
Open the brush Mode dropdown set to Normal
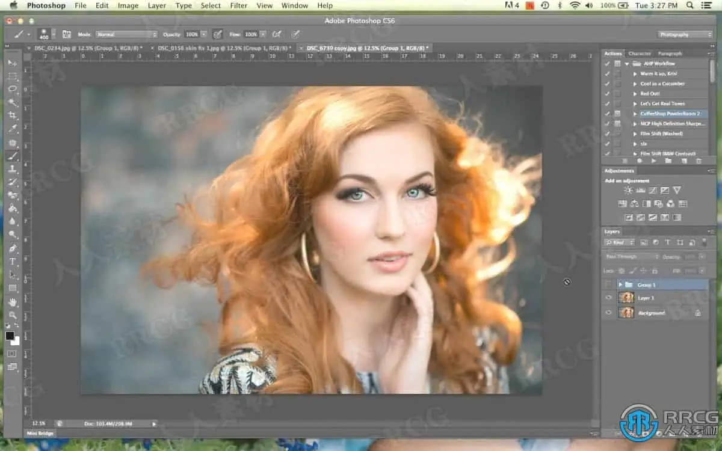pyautogui.click(x=126, y=34)
